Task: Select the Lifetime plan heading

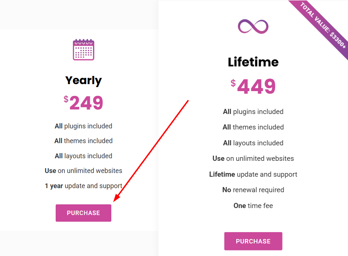Action: tap(253, 62)
